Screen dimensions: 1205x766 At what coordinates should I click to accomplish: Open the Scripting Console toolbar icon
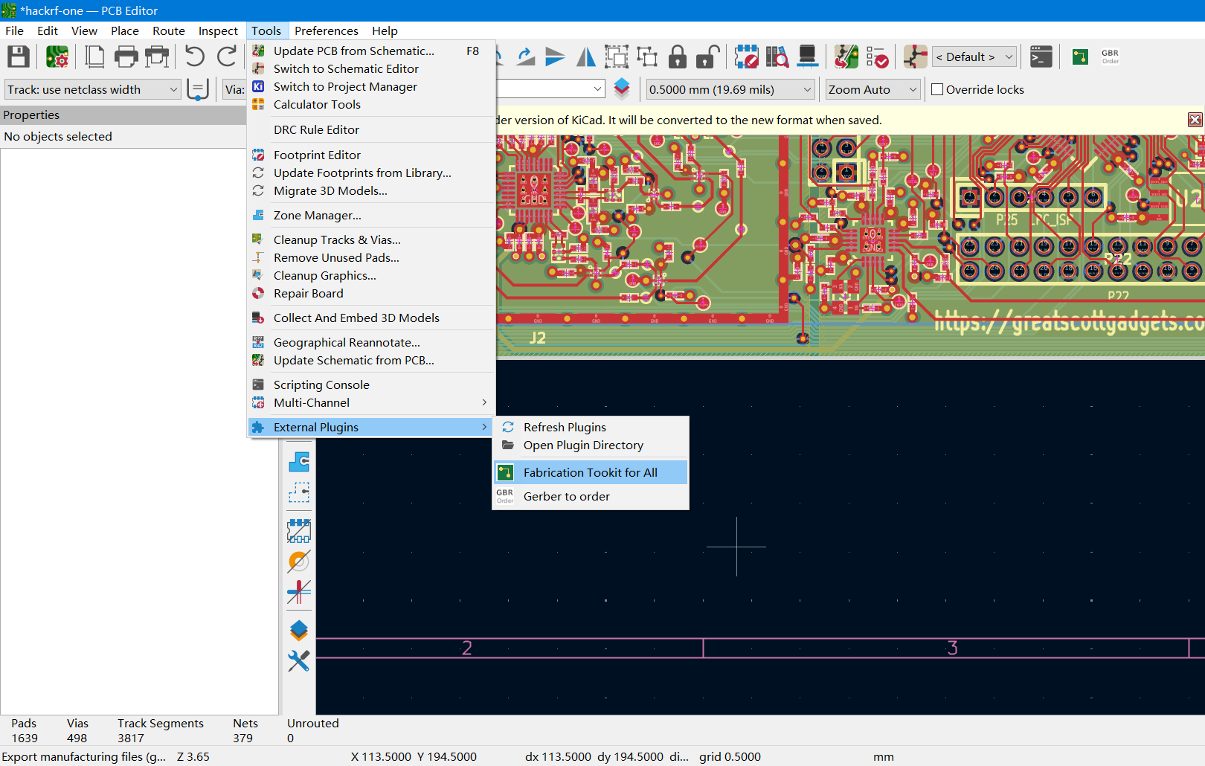[1041, 57]
